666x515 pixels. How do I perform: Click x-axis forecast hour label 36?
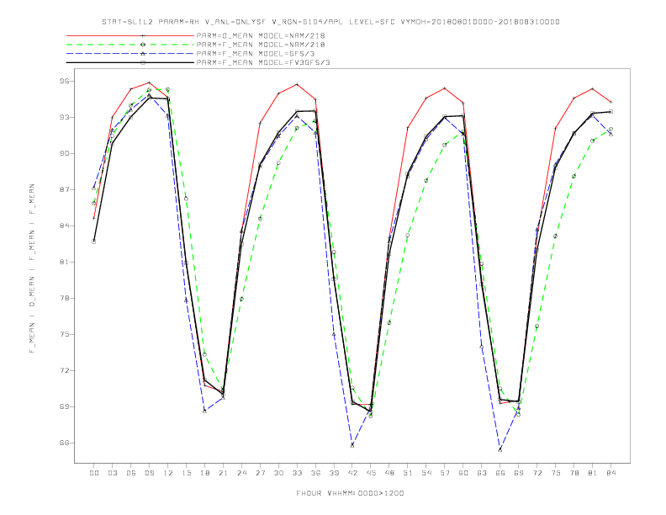pyautogui.click(x=315, y=473)
